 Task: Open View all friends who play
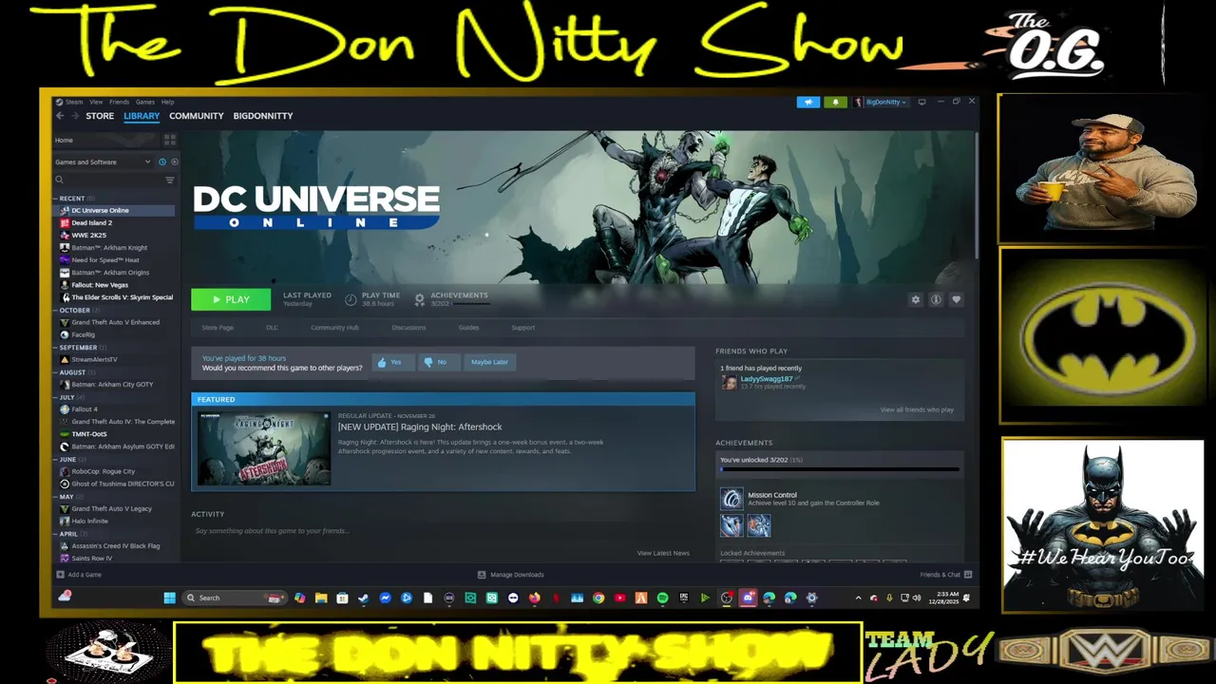pyautogui.click(x=917, y=409)
